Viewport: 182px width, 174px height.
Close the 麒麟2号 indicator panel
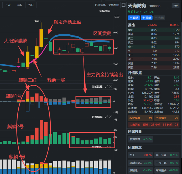click(x=110, y=117)
